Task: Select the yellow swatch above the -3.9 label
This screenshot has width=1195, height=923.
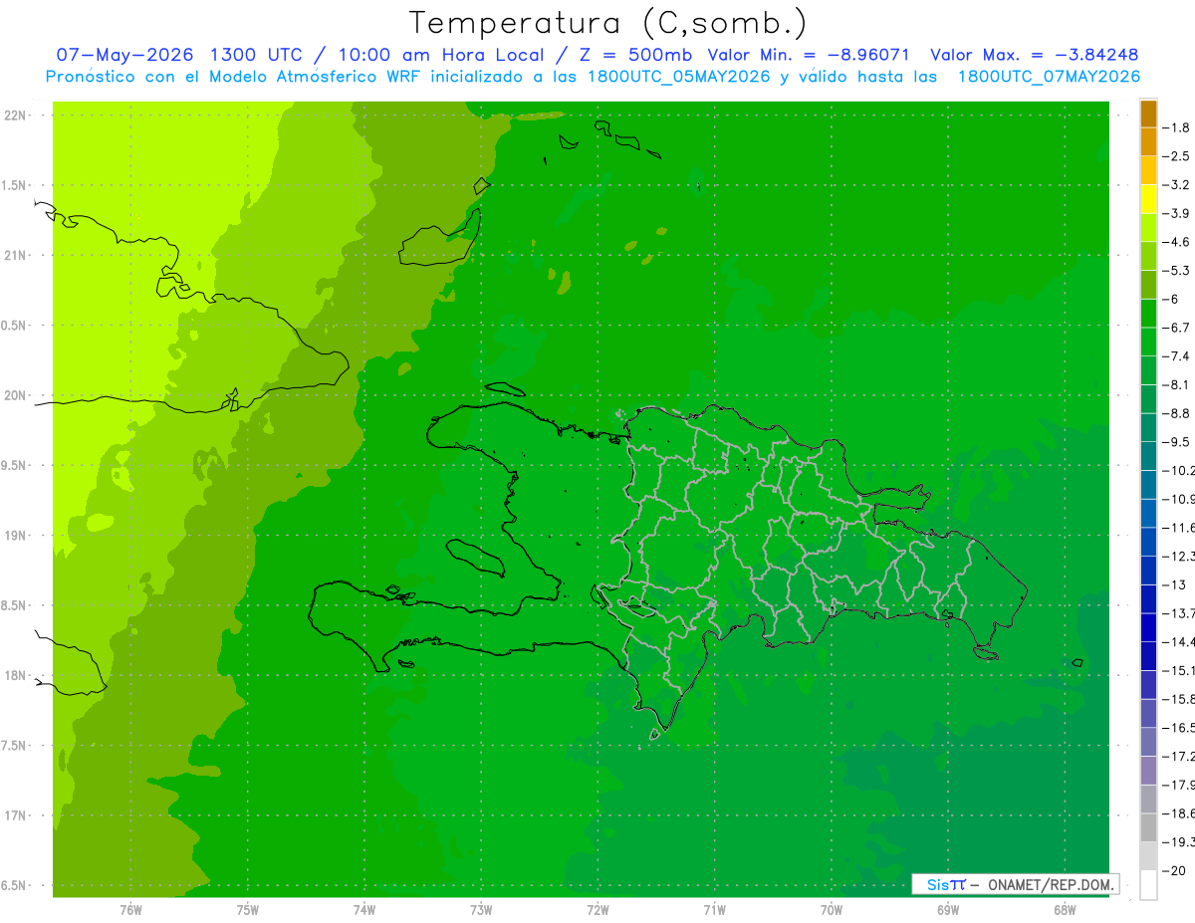Action: (x=1148, y=199)
